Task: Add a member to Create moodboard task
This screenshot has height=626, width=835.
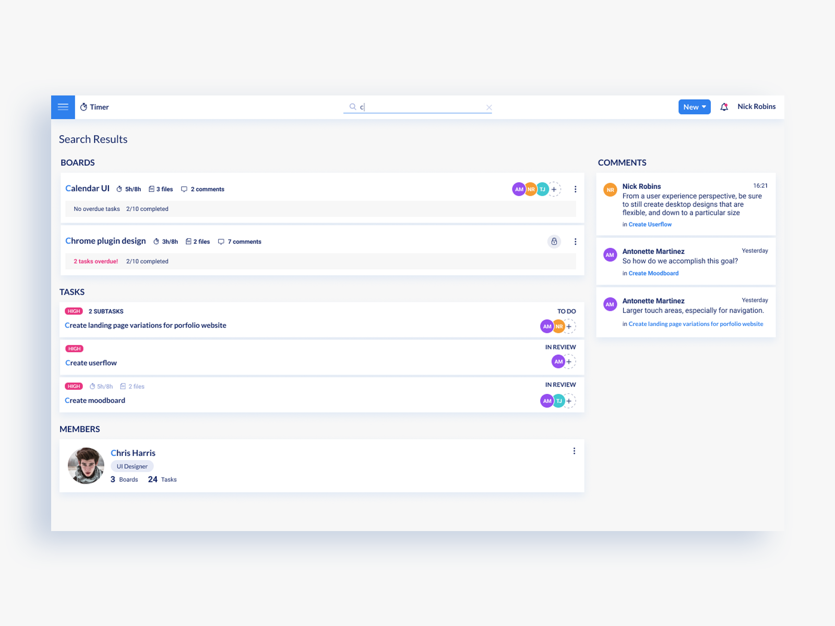Action: point(569,401)
